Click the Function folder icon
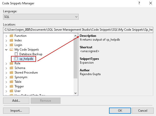This screenshot has width=156, height=116. 11,36
